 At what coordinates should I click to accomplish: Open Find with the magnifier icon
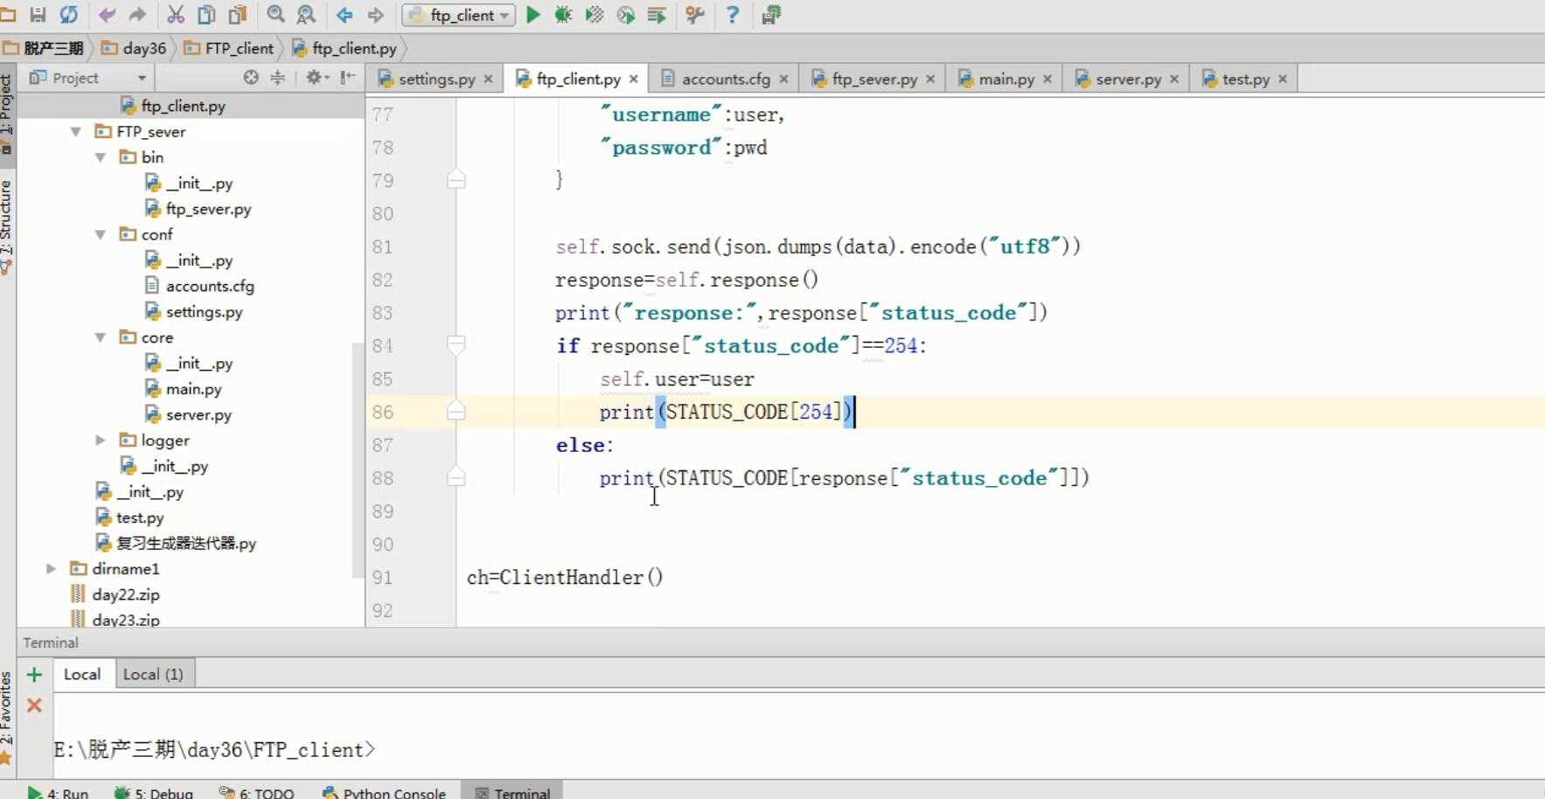(275, 15)
